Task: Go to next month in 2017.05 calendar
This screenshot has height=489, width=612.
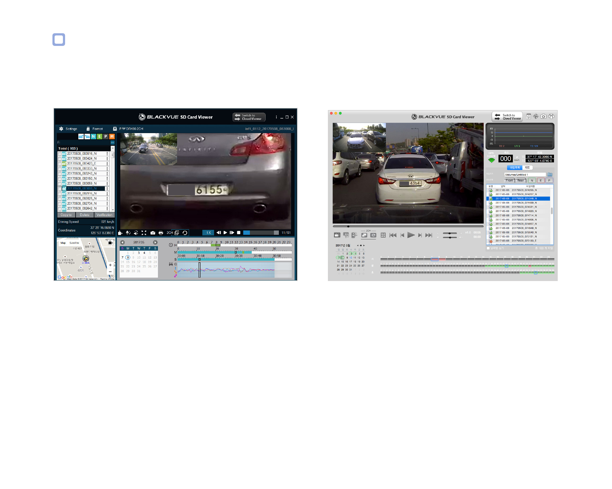Action: pos(155,242)
